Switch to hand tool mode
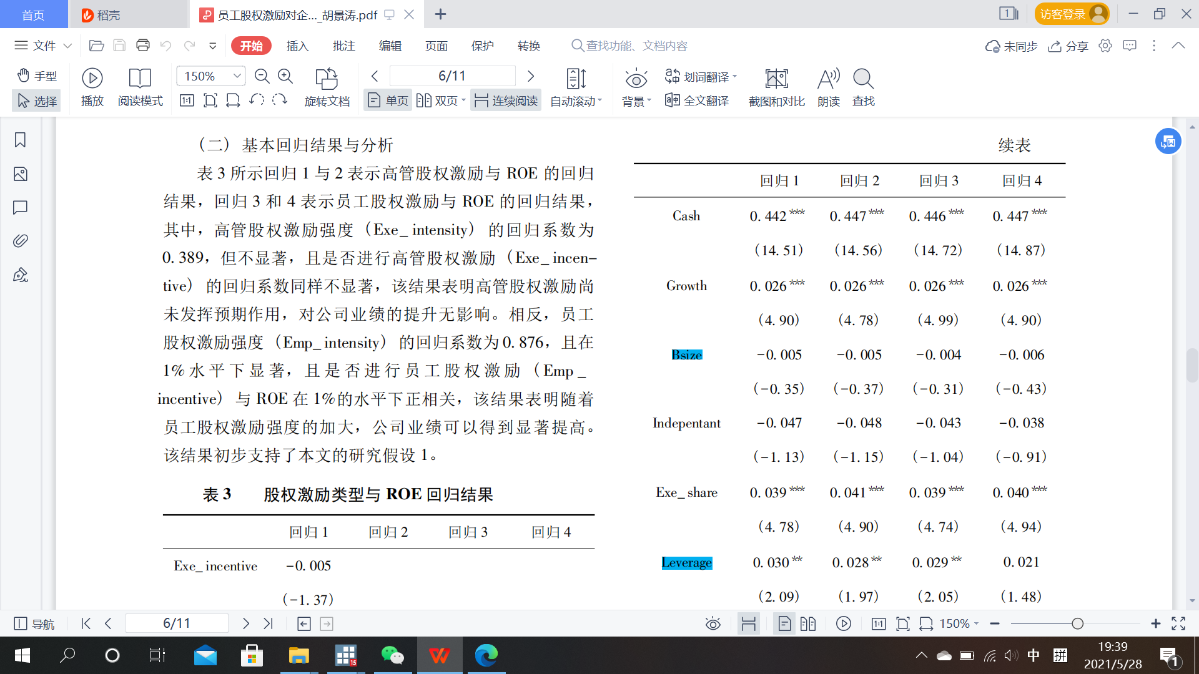The image size is (1199, 674). coord(37,76)
